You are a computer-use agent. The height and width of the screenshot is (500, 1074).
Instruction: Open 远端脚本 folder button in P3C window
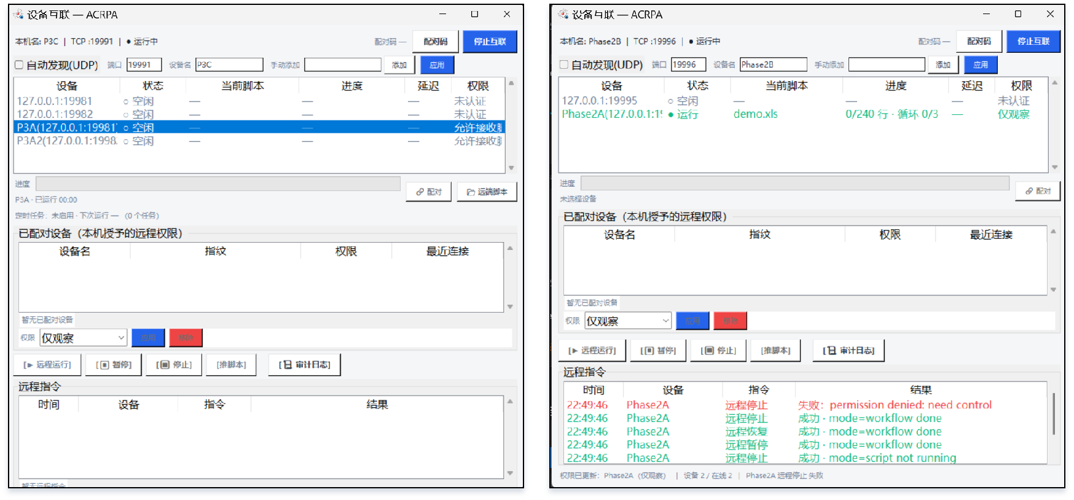click(487, 192)
